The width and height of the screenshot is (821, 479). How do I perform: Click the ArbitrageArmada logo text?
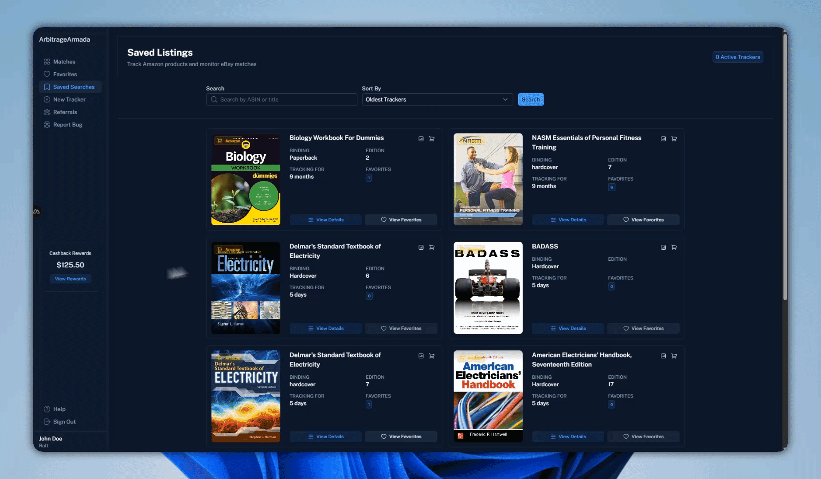65,39
